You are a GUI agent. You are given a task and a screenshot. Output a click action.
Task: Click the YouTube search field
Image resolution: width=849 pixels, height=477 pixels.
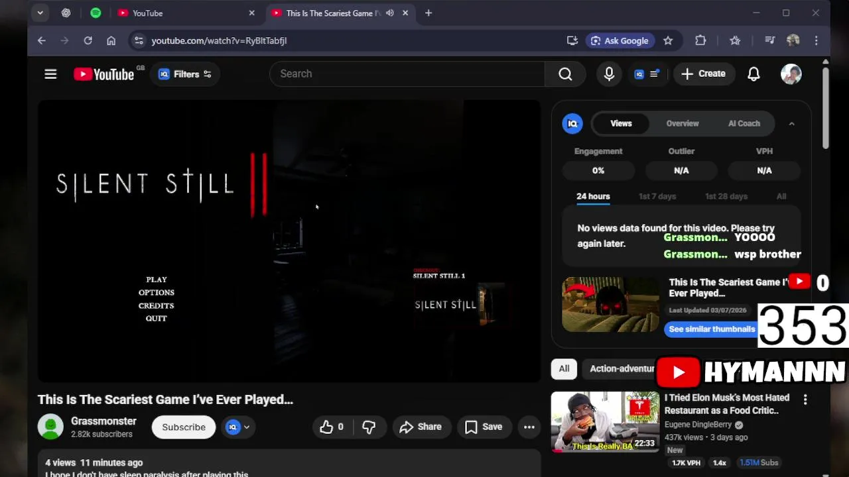click(407, 74)
